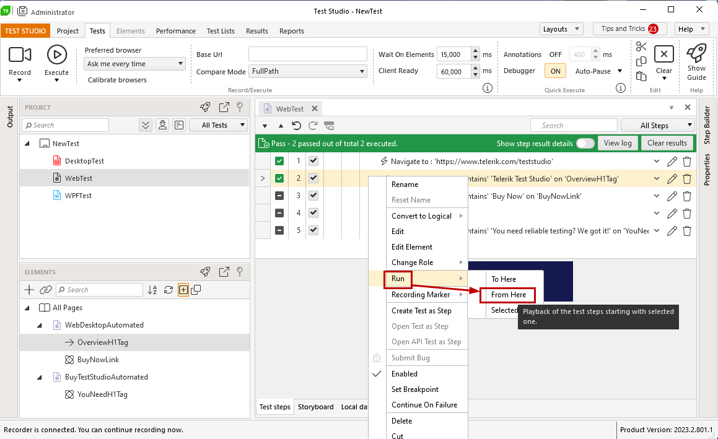Delete step 3 with its trash icon
Viewport: 718px width, 439px height.
[687, 196]
